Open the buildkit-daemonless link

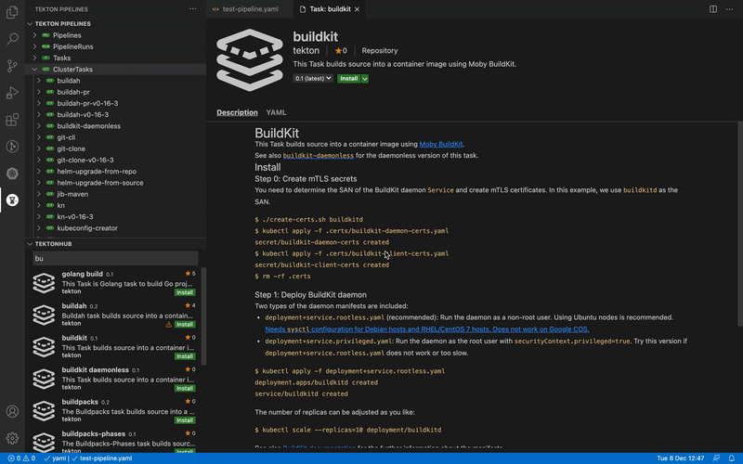(318, 155)
